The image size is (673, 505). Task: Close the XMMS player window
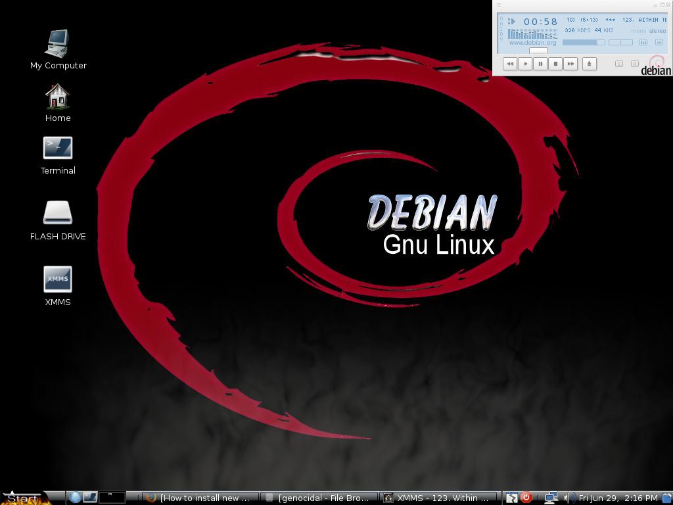(668, 5)
